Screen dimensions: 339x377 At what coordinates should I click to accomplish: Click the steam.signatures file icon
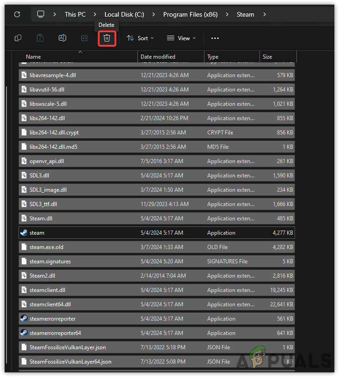[24, 261]
